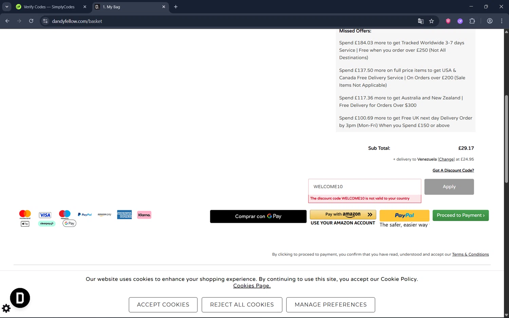Viewport: 509px width, 318px height.
Task: Click the discount code input field
Action: tap(365, 187)
